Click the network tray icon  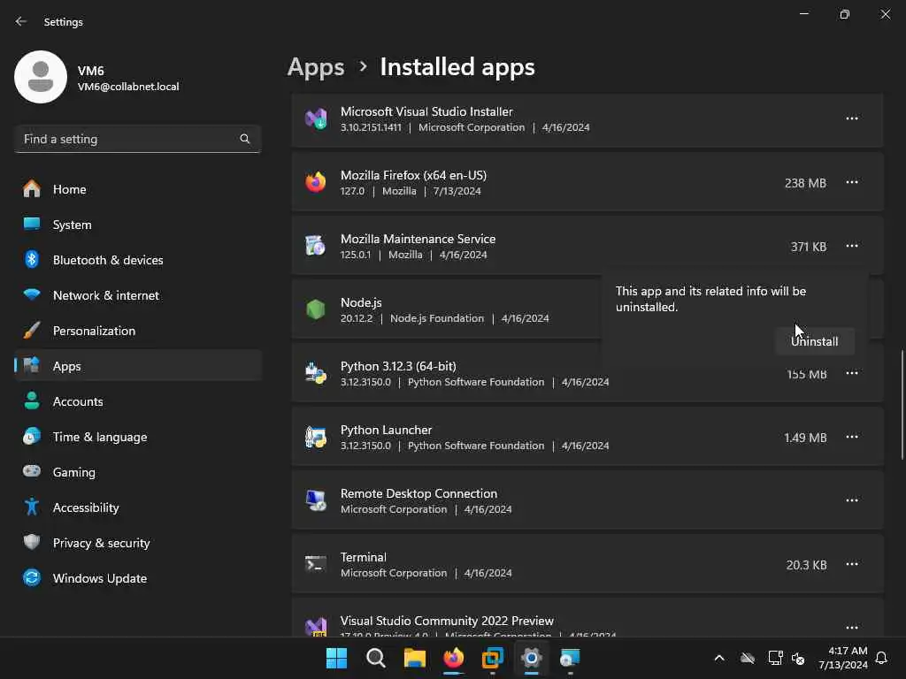point(775,658)
